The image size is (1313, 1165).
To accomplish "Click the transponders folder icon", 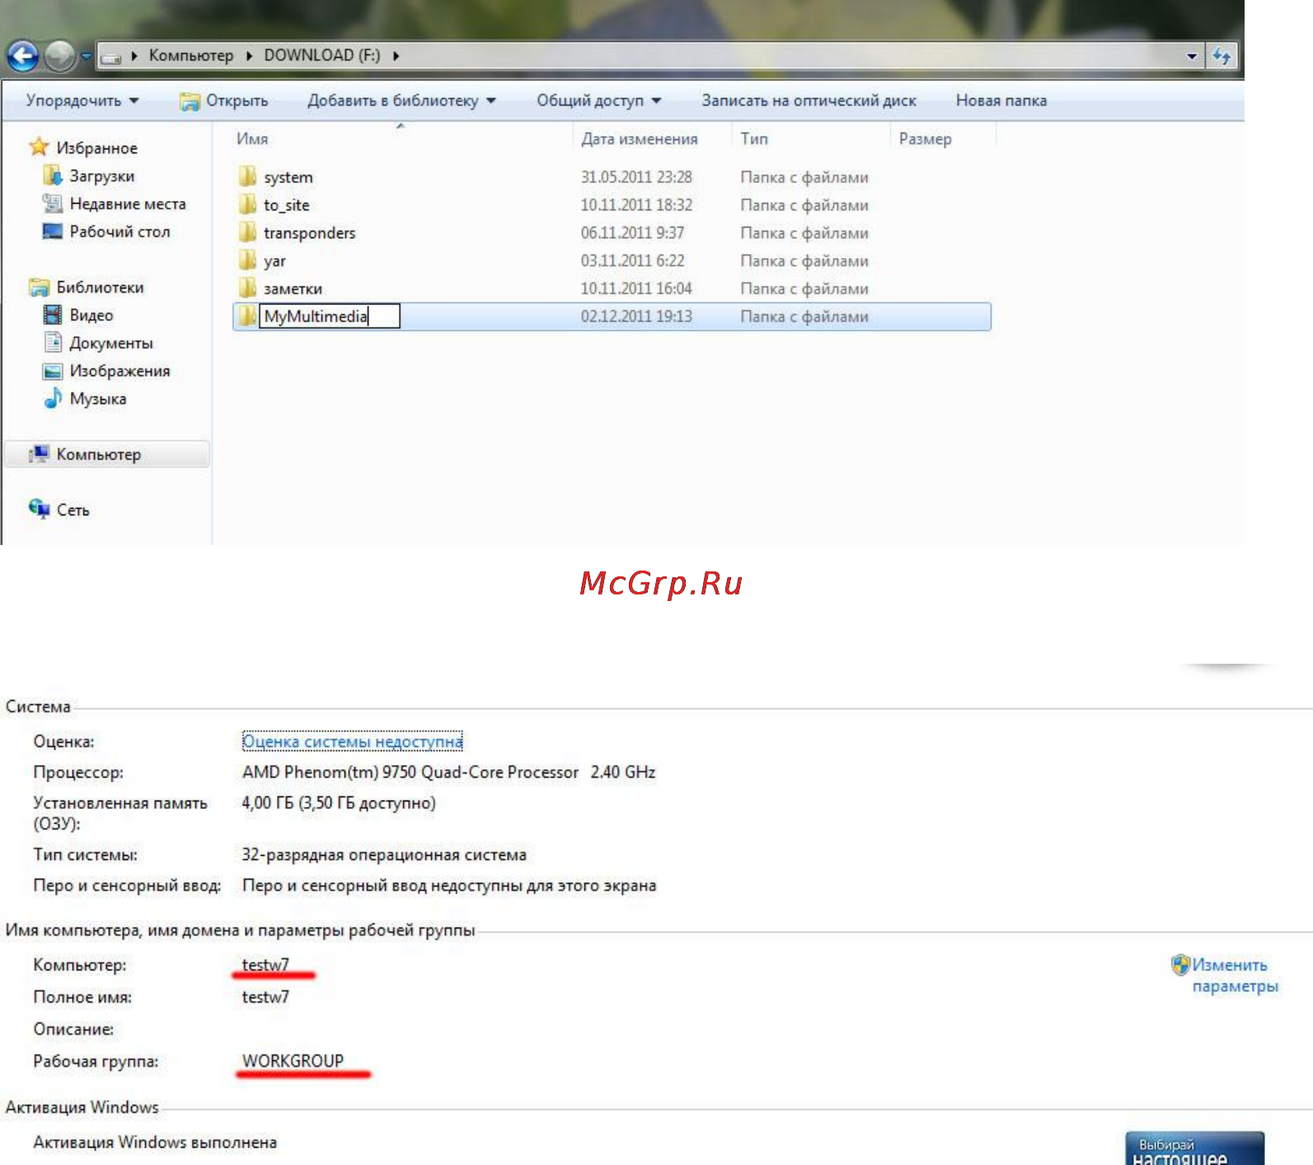I will pos(247,233).
